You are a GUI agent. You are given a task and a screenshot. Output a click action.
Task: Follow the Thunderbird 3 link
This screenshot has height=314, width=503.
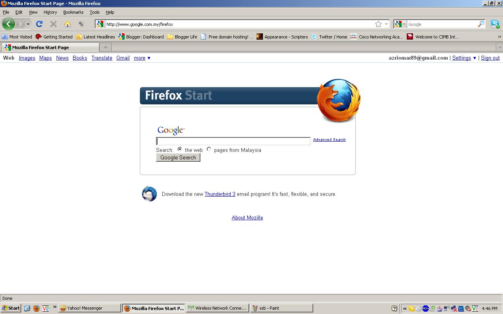(x=220, y=194)
